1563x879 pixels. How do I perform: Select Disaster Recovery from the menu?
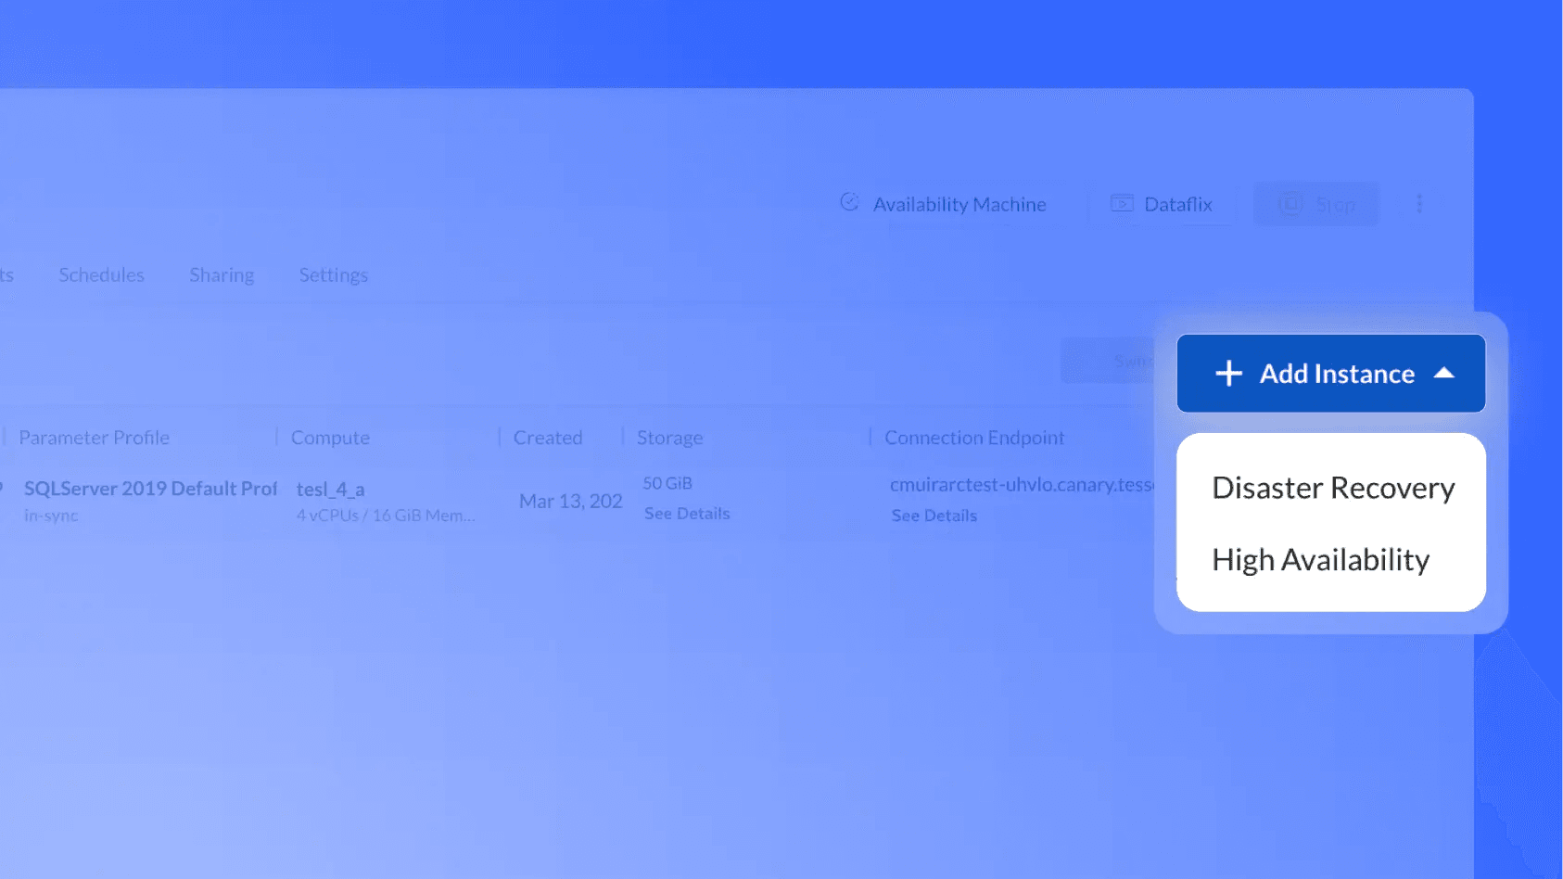pyautogui.click(x=1333, y=488)
